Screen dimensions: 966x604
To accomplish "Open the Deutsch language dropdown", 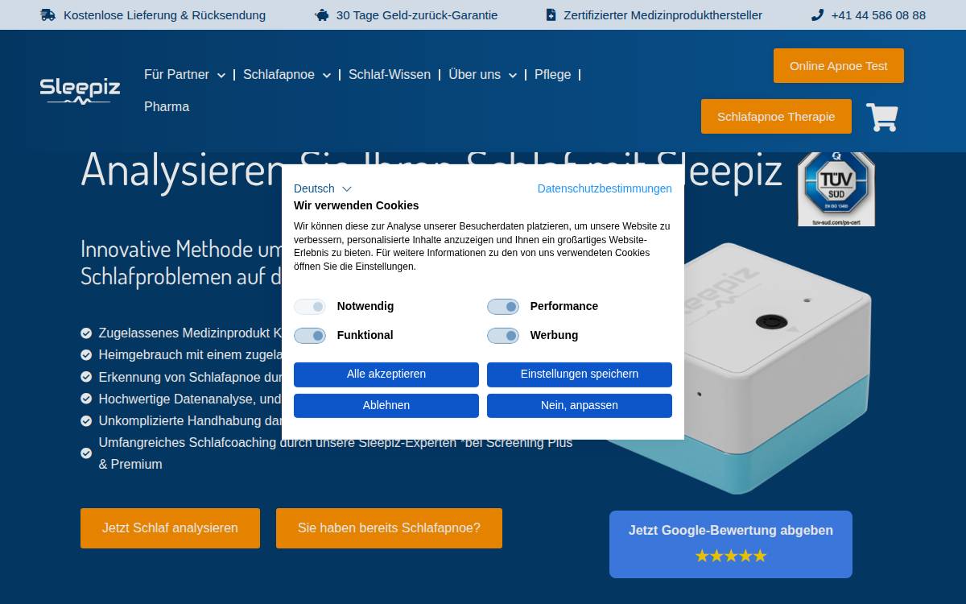I will [323, 188].
